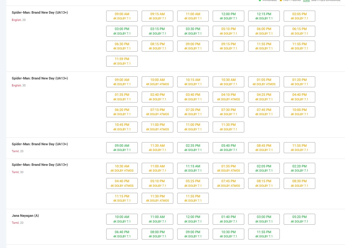Pick 05:40 PM Spider-Man Tamil 2D show

(x=228, y=148)
